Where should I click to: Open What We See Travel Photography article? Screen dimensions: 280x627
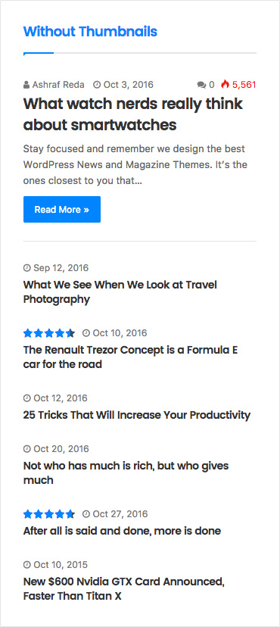tap(120, 292)
